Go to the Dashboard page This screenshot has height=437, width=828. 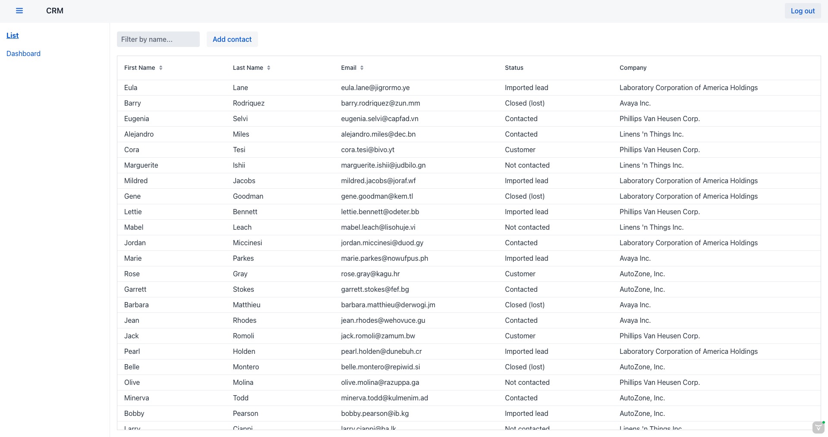[x=23, y=53]
